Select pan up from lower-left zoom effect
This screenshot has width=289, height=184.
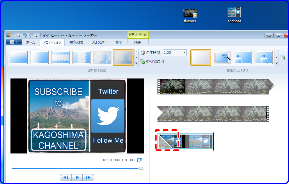coord(243,57)
